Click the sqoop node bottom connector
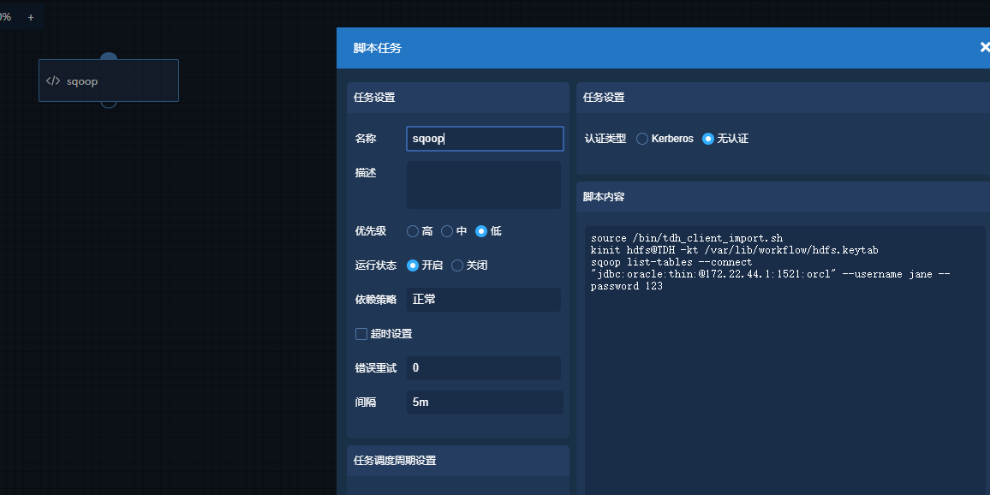The height and width of the screenshot is (495, 990). pos(109,104)
